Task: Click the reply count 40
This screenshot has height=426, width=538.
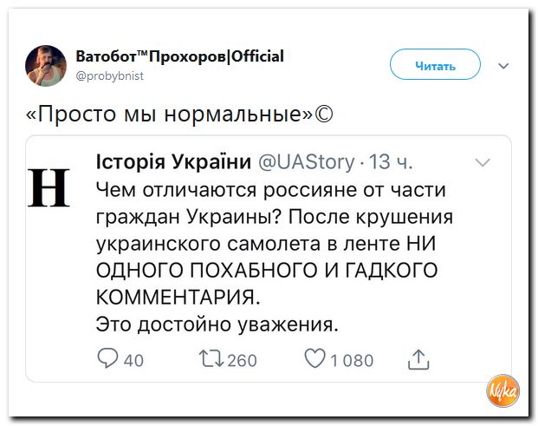Action: click(x=133, y=360)
